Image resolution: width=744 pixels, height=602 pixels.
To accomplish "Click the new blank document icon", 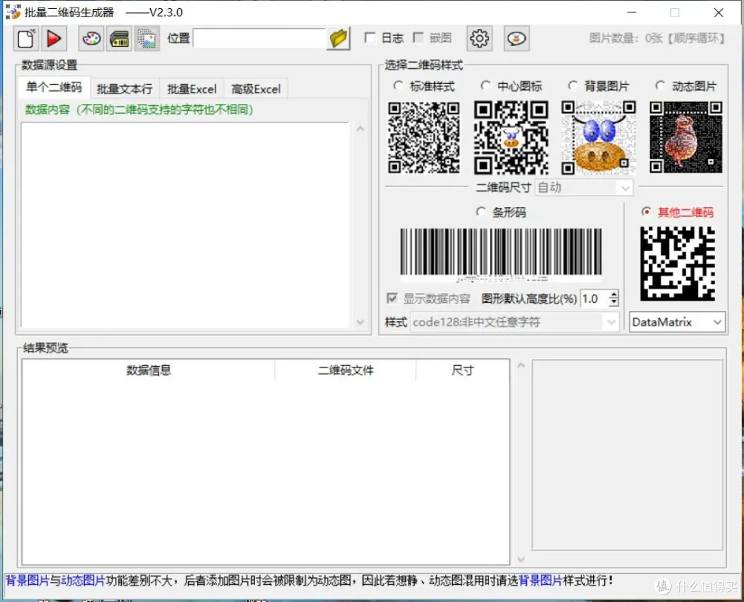I will click(25, 39).
